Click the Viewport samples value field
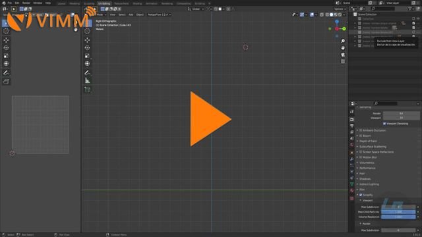The width and height of the screenshot is (422, 237). click(x=401, y=118)
